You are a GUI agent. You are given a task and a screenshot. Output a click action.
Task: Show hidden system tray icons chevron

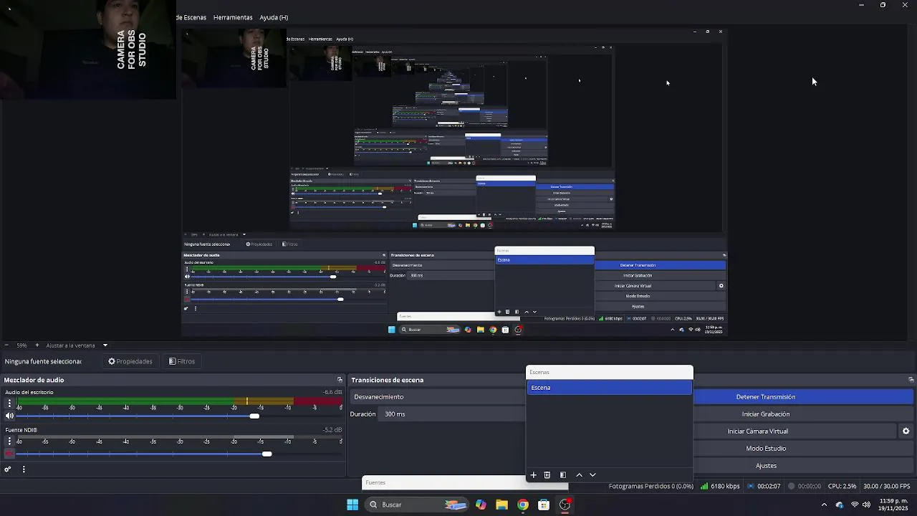[x=824, y=505]
